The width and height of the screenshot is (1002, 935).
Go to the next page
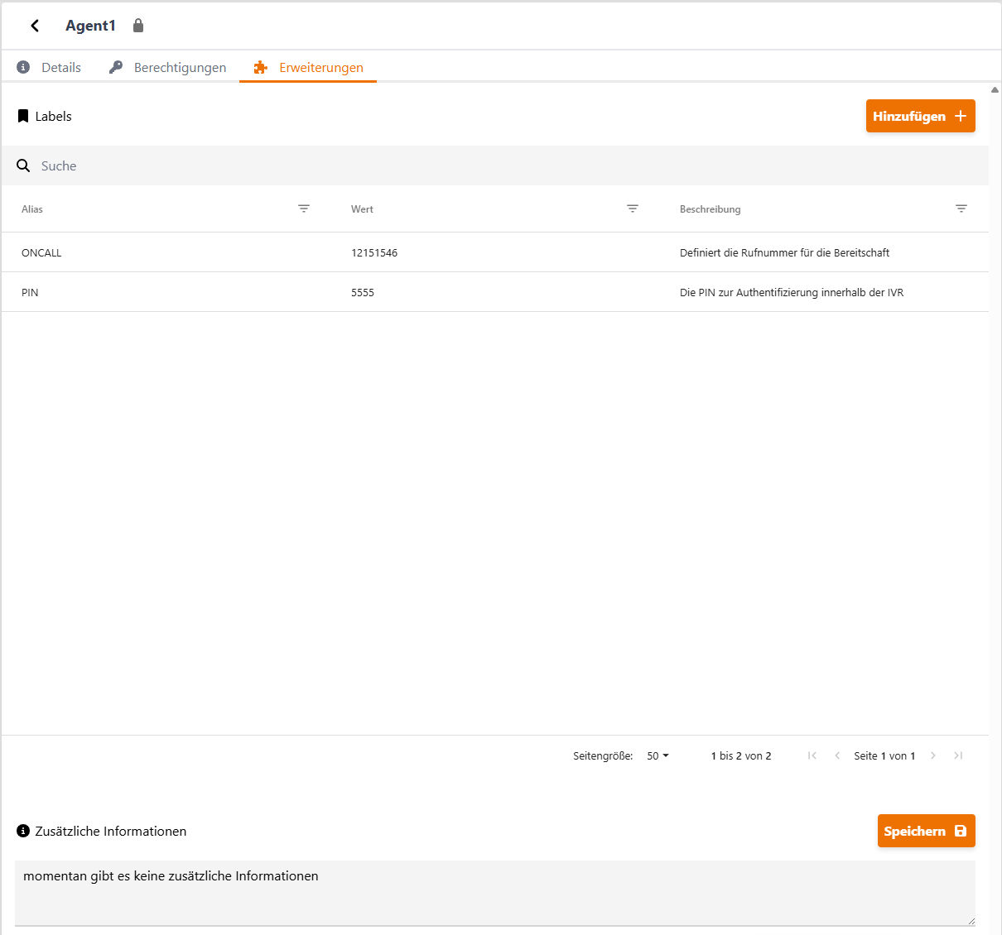[x=933, y=755]
